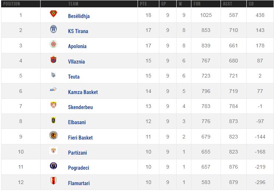Click the Besëlidhja team logo
274x191 pixels.
(x=53, y=14)
